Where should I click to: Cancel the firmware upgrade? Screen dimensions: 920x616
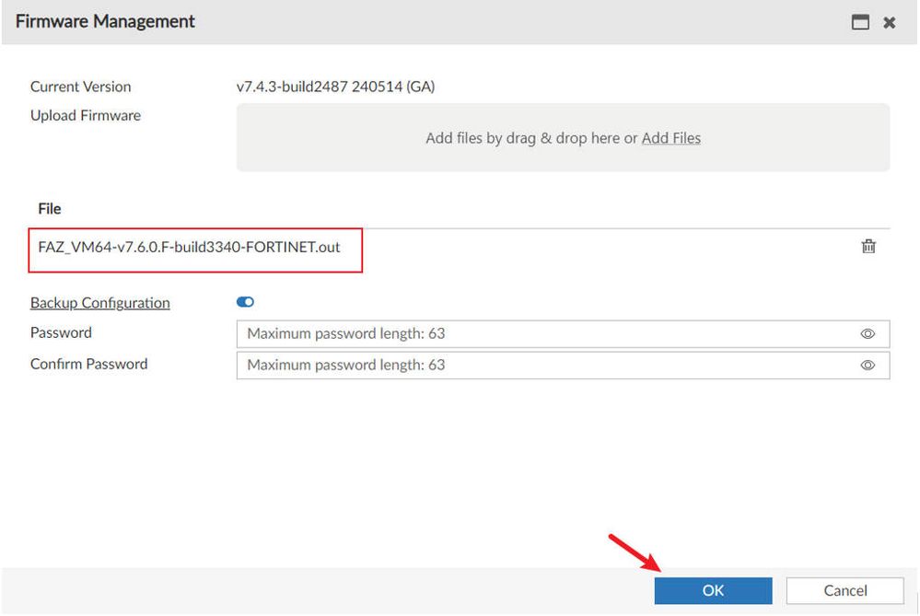[x=844, y=590]
